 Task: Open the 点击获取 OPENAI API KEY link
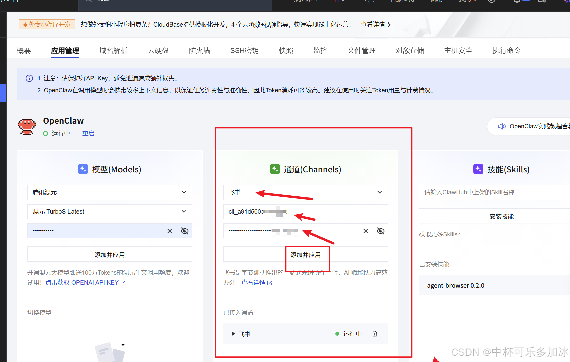(x=86, y=283)
